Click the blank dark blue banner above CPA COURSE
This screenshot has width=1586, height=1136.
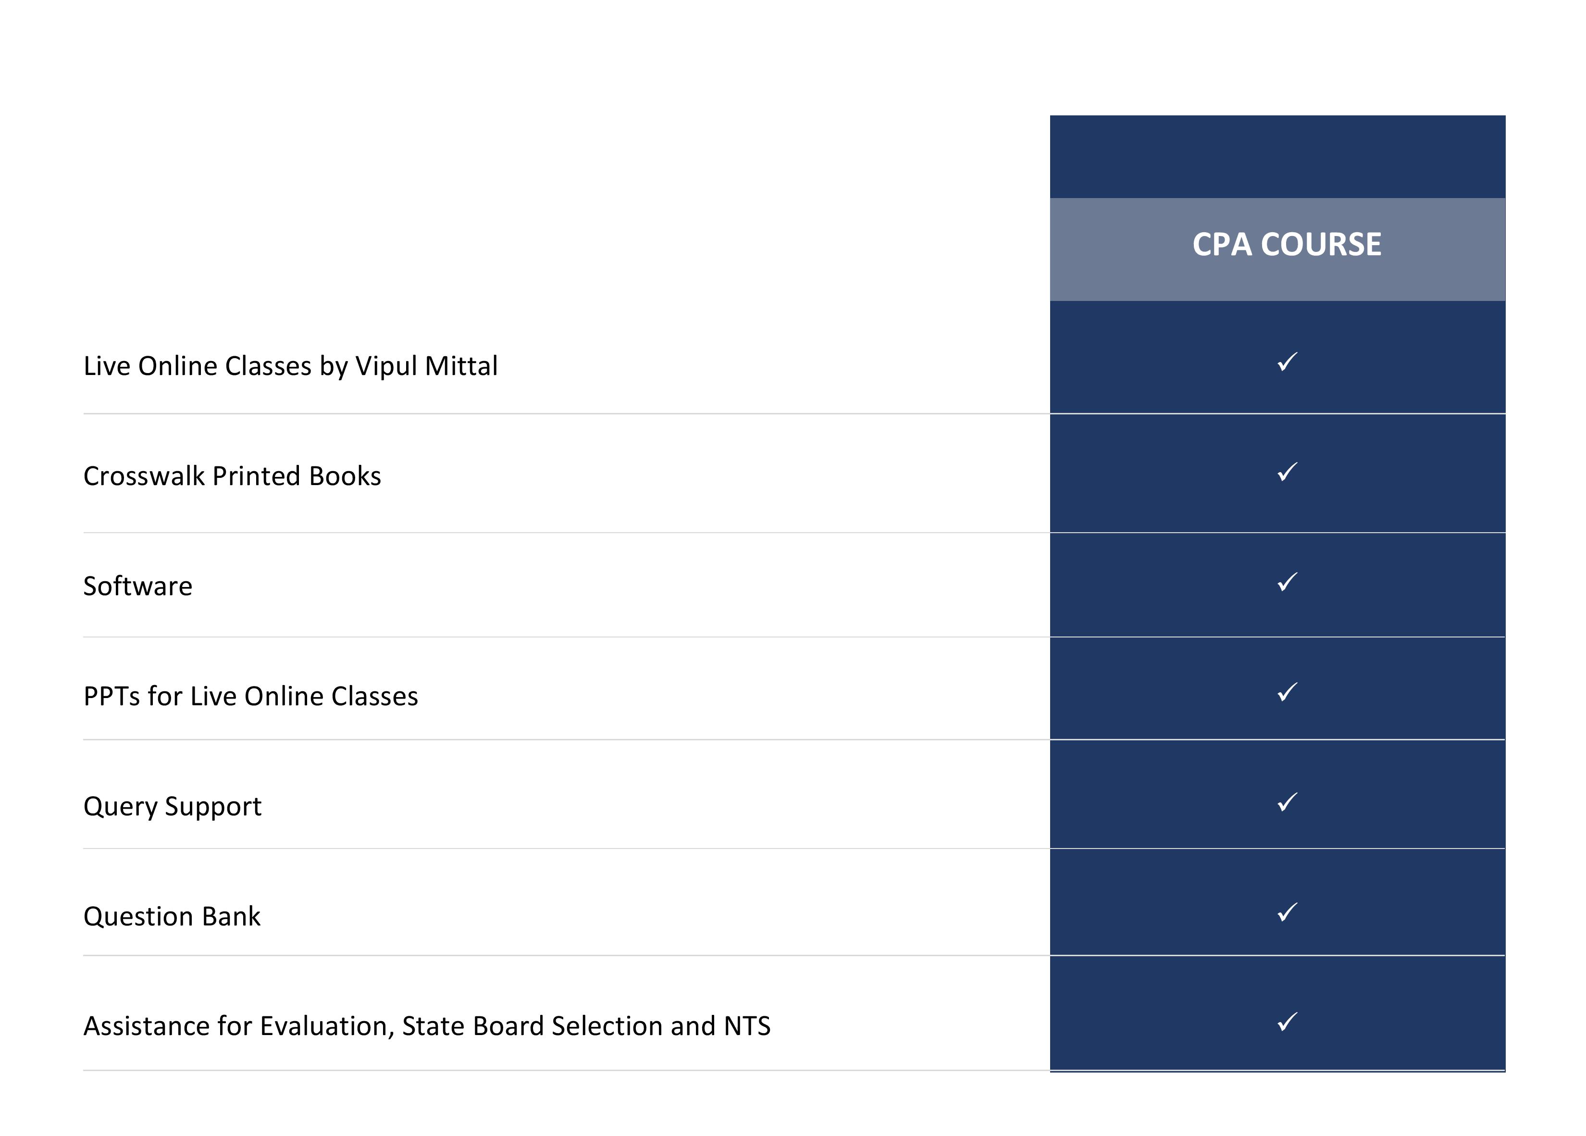point(1277,157)
